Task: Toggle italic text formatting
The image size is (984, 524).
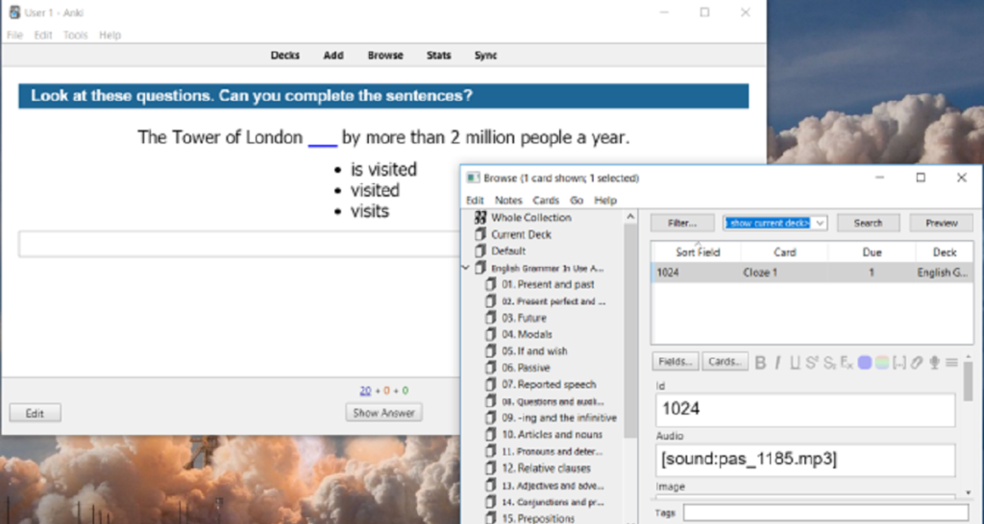Action: (777, 363)
